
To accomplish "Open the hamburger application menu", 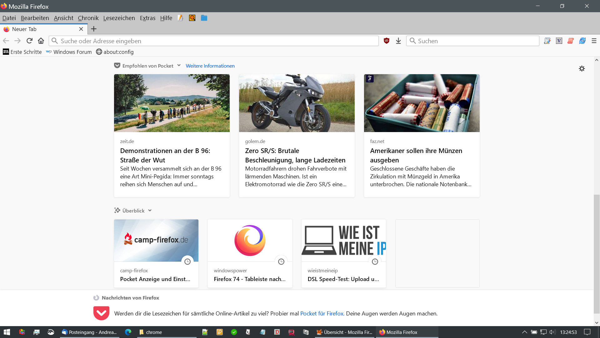I will click(594, 41).
